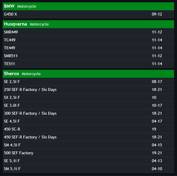Collapse the Husqvarna Motorcycle section header
This screenshot has width=177, height=176.
pyautogui.click(x=88, y=24)
